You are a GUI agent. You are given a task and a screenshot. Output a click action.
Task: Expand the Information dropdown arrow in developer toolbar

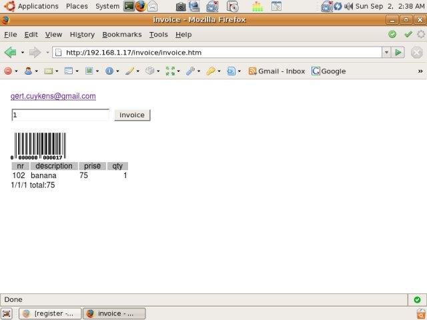[x=117, y=71]
